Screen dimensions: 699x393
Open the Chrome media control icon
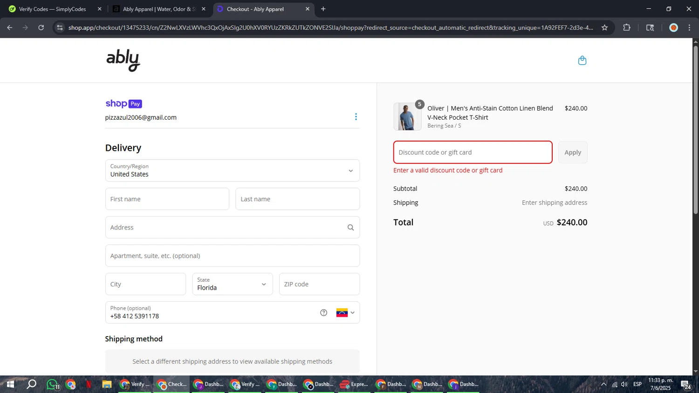(650, 28)
